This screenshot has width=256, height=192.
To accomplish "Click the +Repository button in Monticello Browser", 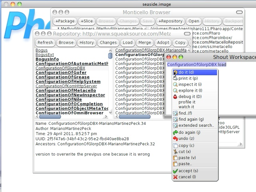I will pos(170,21).
